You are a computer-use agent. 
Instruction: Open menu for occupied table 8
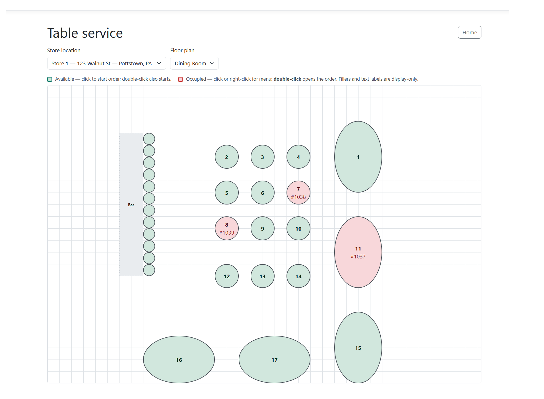[x=226, y=228]
